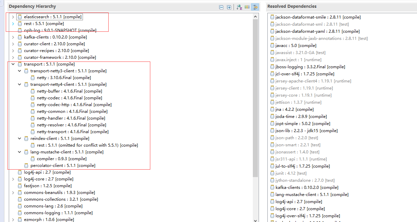Viewport: 417px width, 222px height.
Task: Toggle the highlighted filter/link toolbar button
Action: tap(255, 7)
